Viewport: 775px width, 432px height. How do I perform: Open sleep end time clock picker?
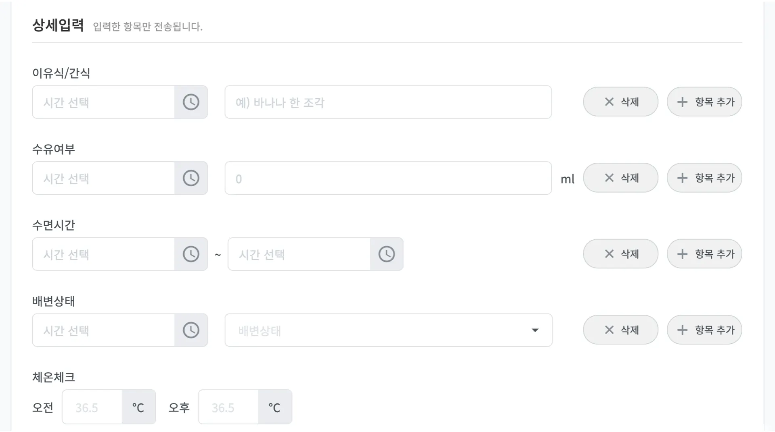coord(386,254)
